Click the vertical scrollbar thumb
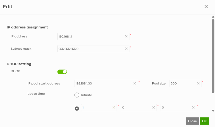The image size is (215, 127). coord(213,56)
